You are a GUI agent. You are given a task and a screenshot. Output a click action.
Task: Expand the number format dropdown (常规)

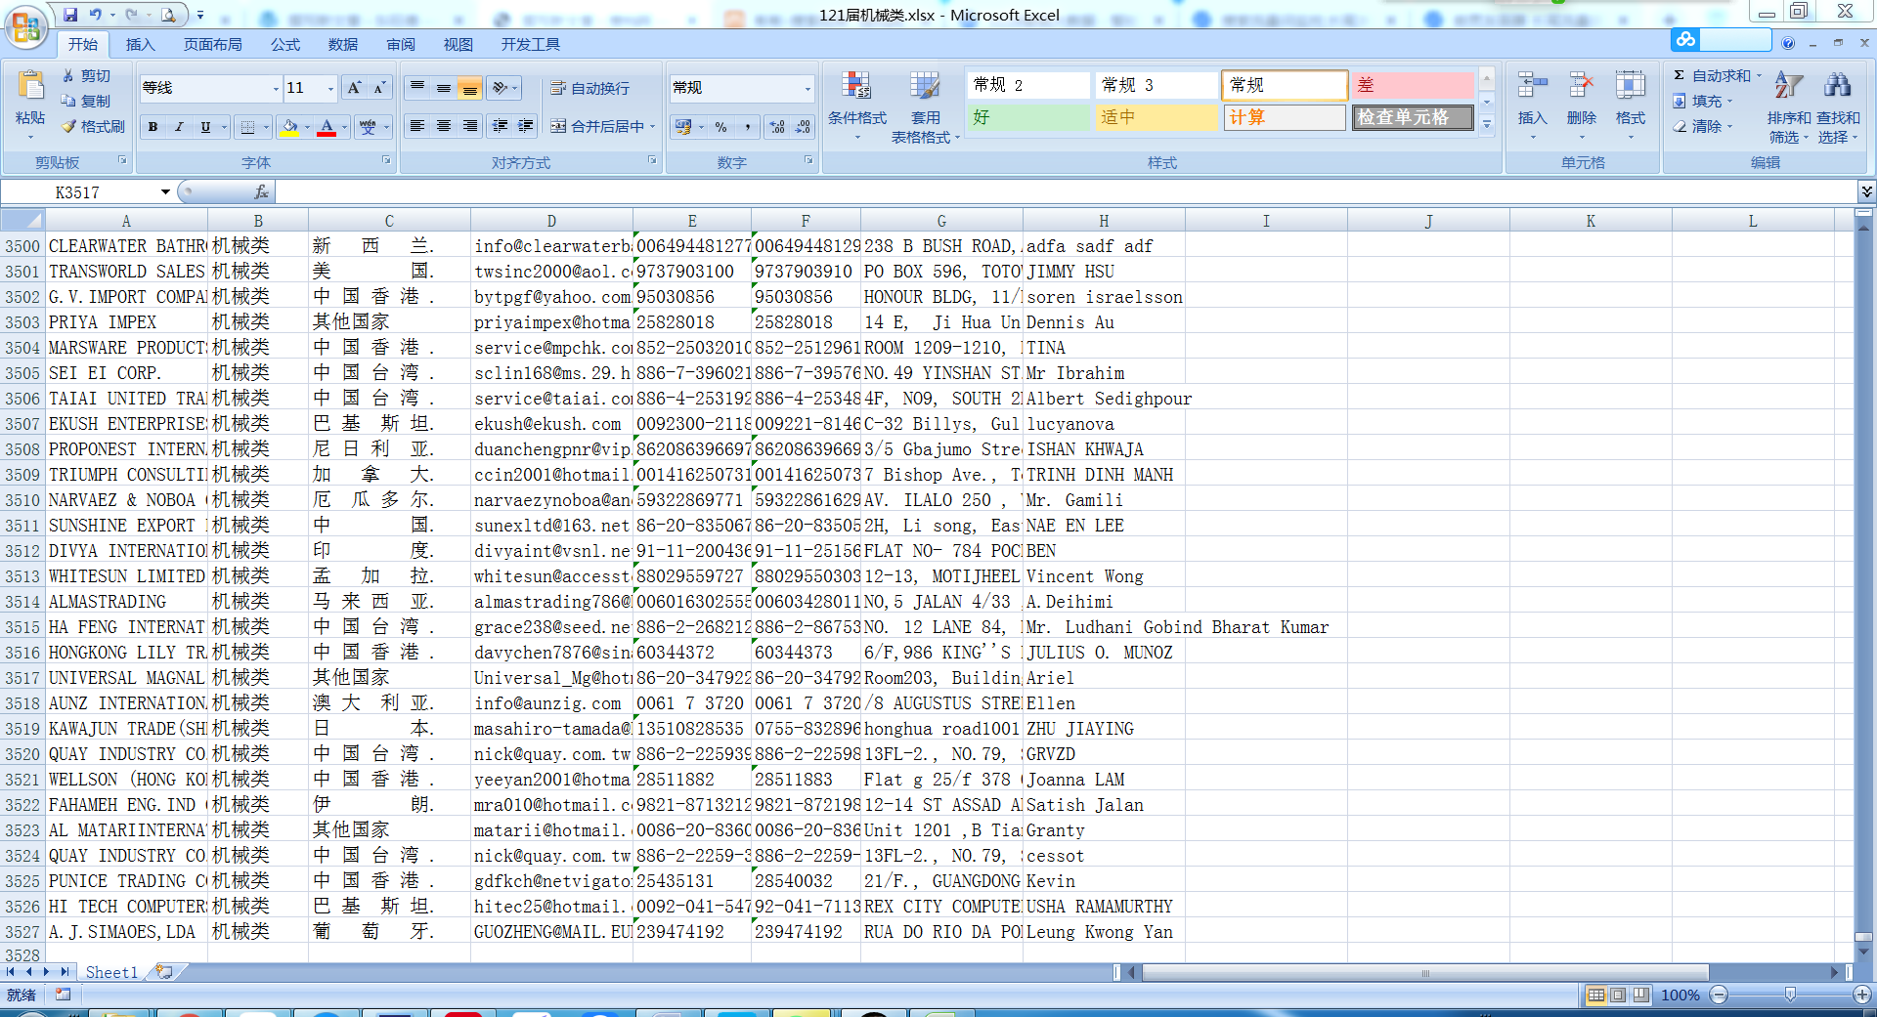click(807, 88)
